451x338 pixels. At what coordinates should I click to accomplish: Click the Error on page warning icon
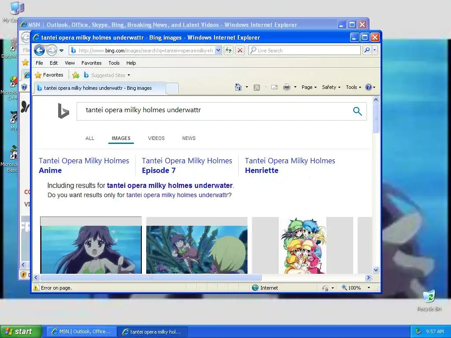[36, 288]
